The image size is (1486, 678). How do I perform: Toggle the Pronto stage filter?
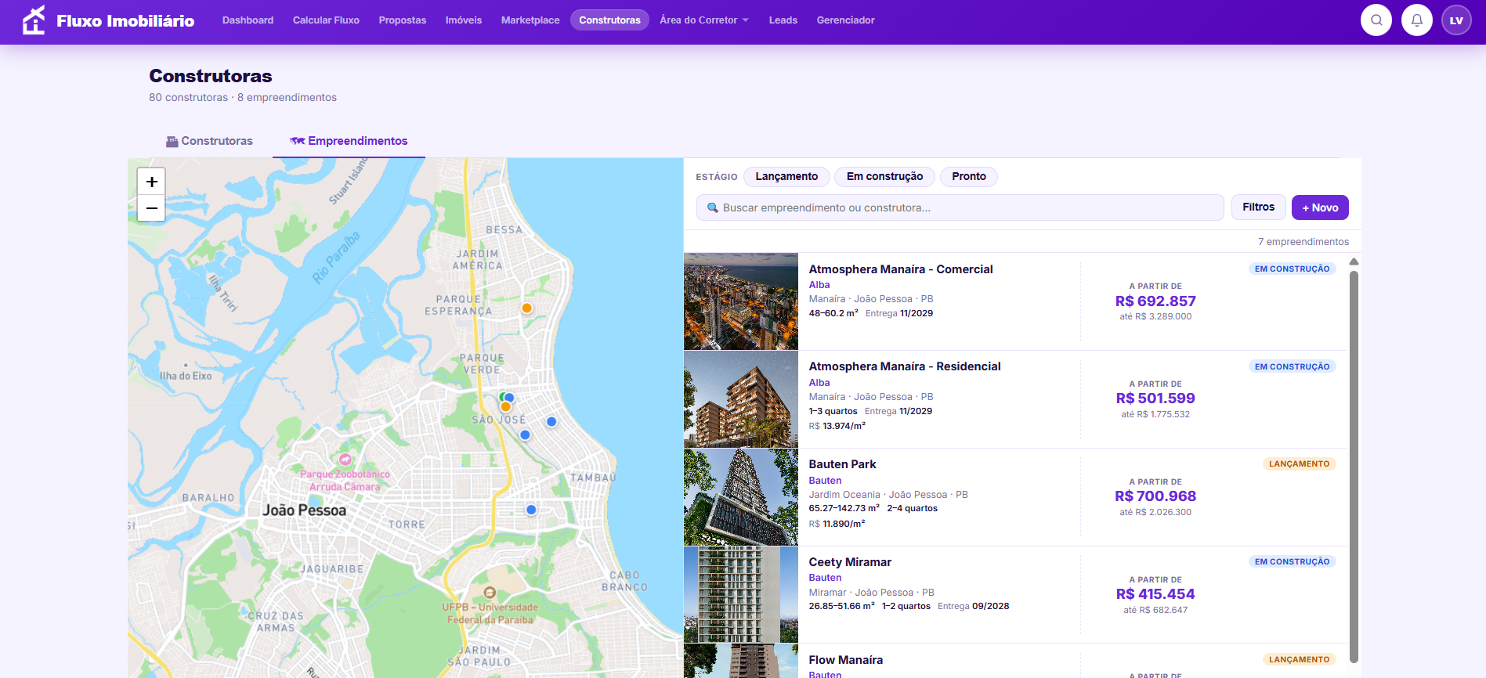coord(969,177)
